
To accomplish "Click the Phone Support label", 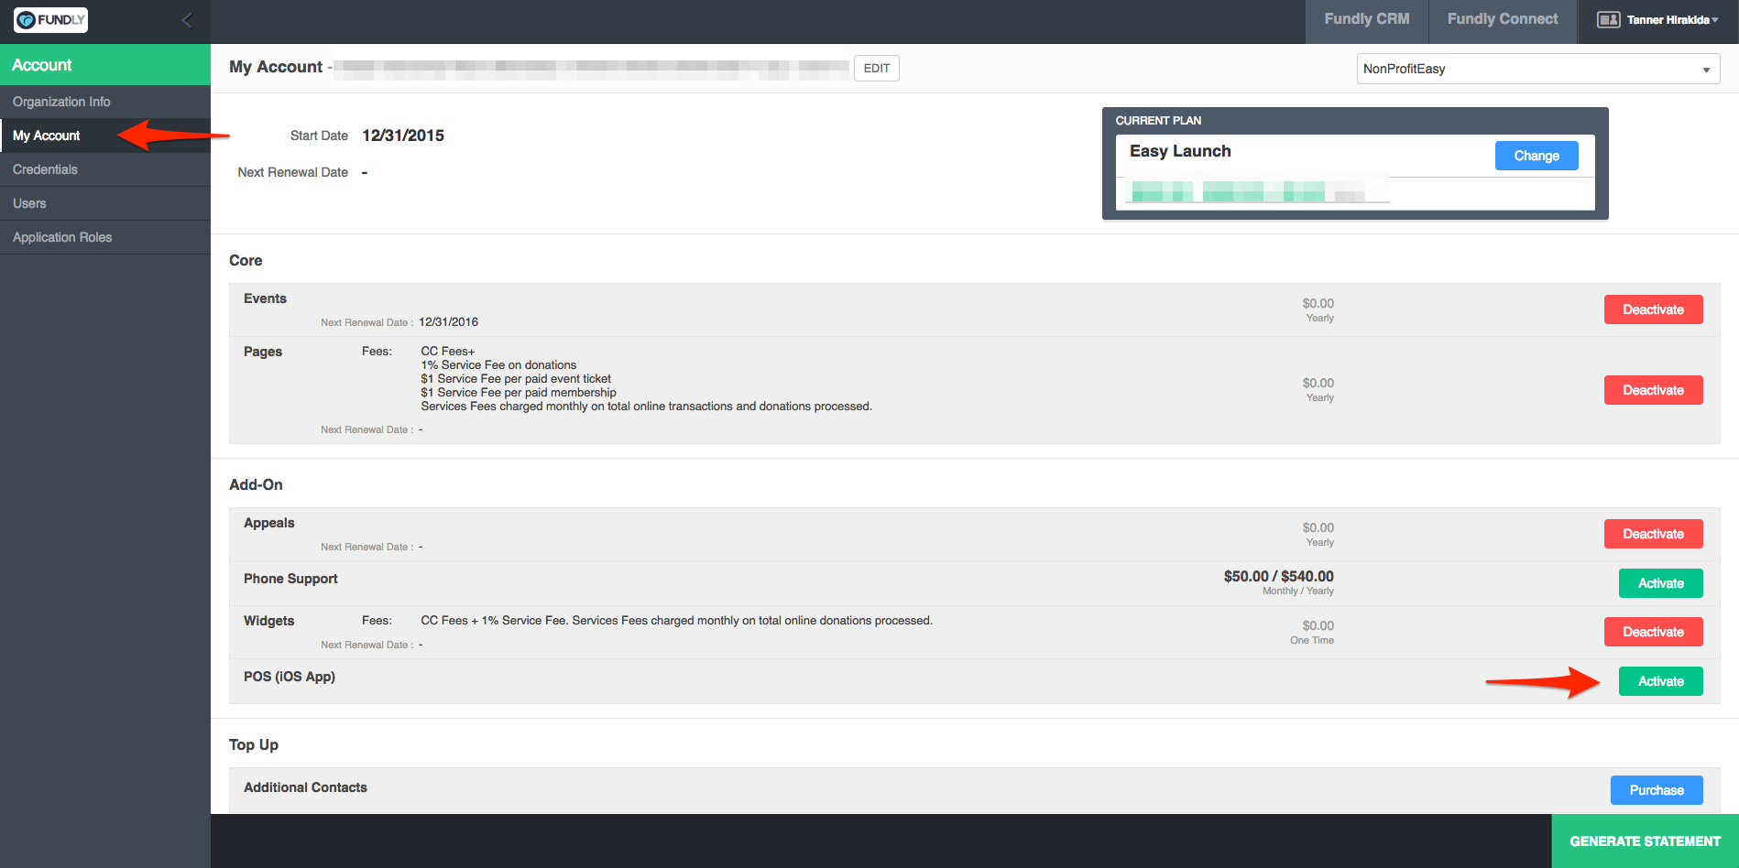I will 290,579.
